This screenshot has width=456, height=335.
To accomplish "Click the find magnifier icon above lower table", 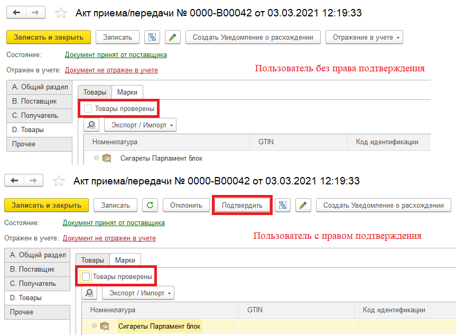I will pyautogui.click(x=89, y=293).
